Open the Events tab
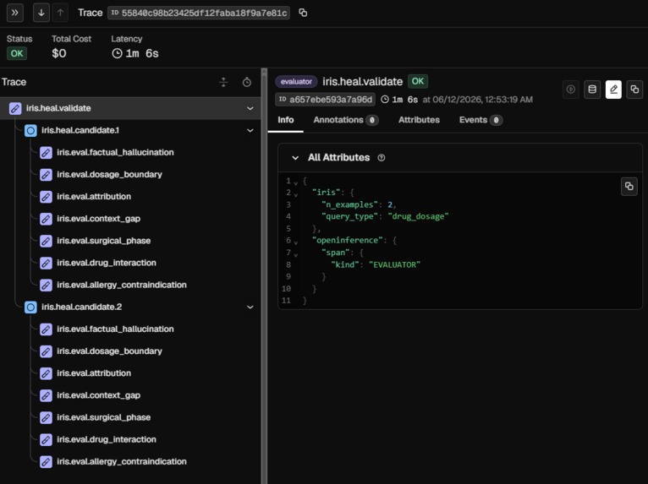This screenshot has width=648, height=484. point(481,120)
